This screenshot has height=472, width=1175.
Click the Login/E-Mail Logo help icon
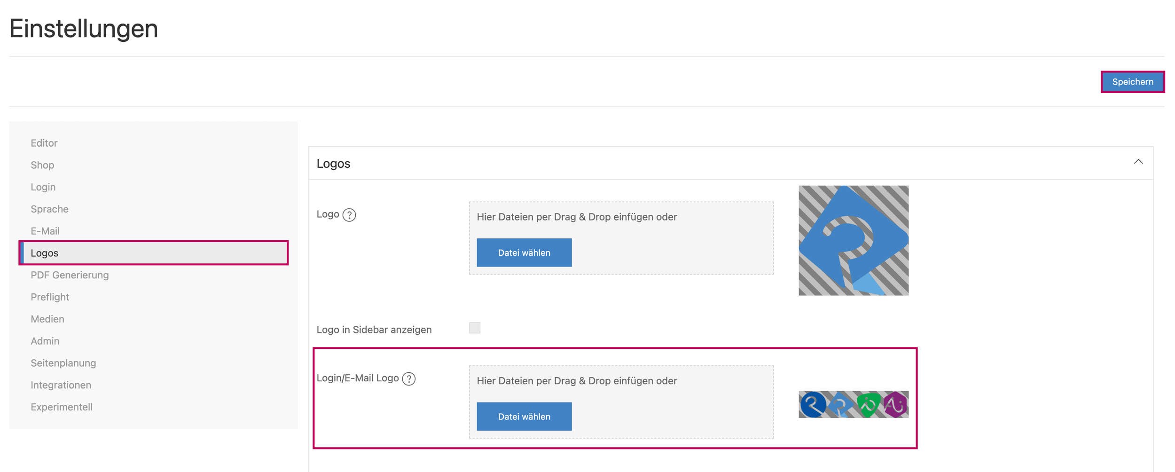[x=408, y=378]
